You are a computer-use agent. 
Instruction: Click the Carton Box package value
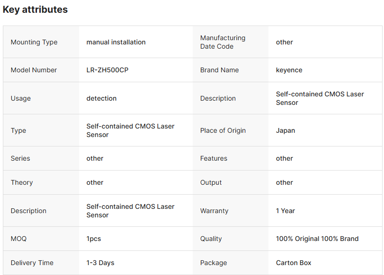coord(294,263)
